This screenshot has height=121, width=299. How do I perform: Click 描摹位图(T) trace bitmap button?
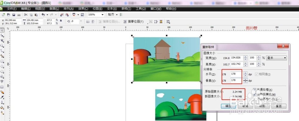pyautogui.click(x=133, y=22)
